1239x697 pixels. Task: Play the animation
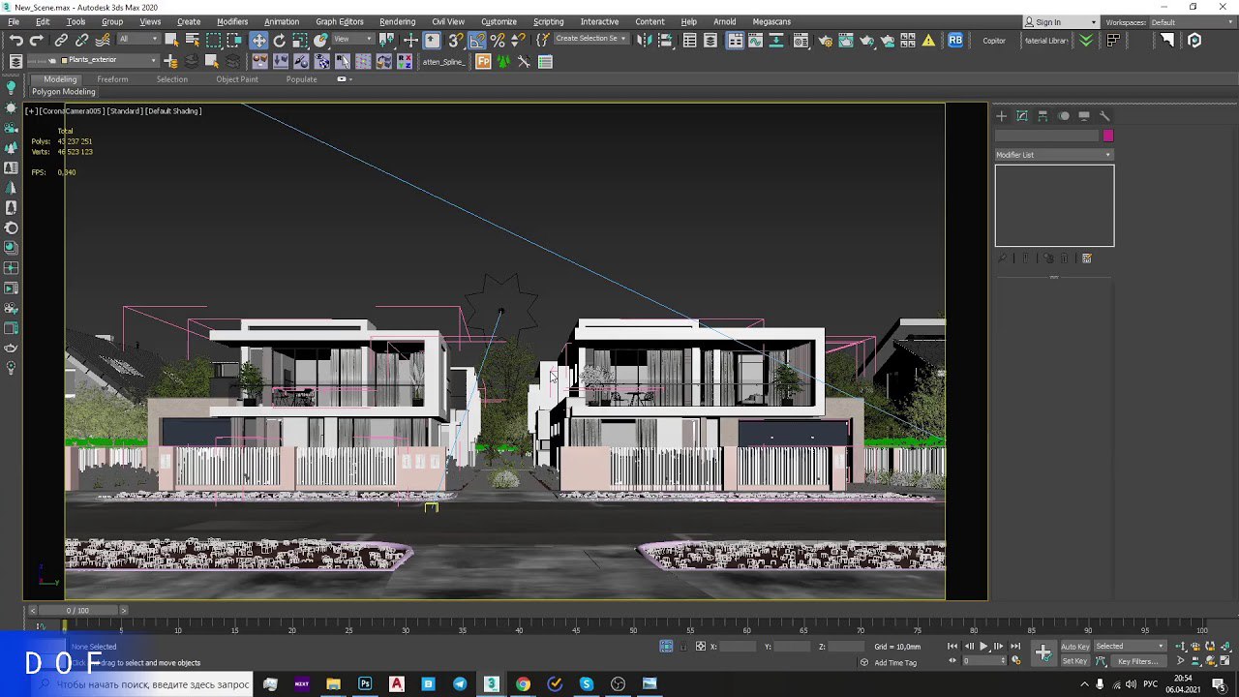coord(983,646)
